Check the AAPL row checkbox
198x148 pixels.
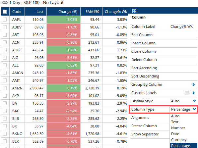click(x=5, y=20)
